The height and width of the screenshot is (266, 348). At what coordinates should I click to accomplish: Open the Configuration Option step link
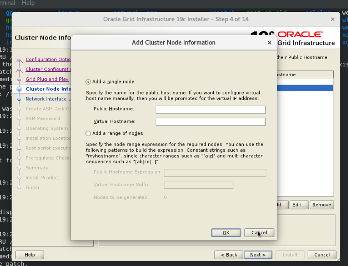coord(48,60)
